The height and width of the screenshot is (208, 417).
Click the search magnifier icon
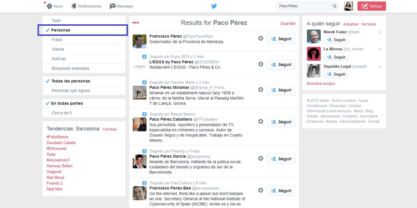(x=334, y=6)
